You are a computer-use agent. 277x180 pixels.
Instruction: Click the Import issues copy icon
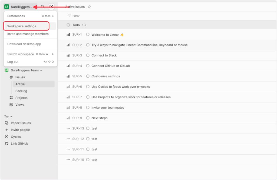point(7,123)
